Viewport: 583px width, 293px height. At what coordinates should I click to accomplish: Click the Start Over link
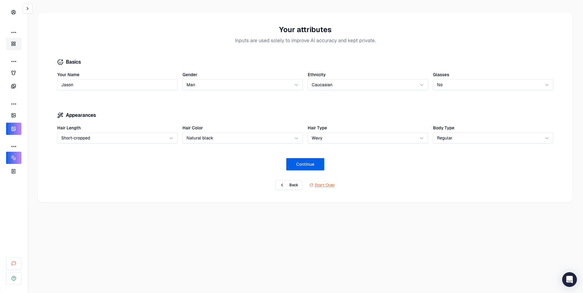point(324,185)
